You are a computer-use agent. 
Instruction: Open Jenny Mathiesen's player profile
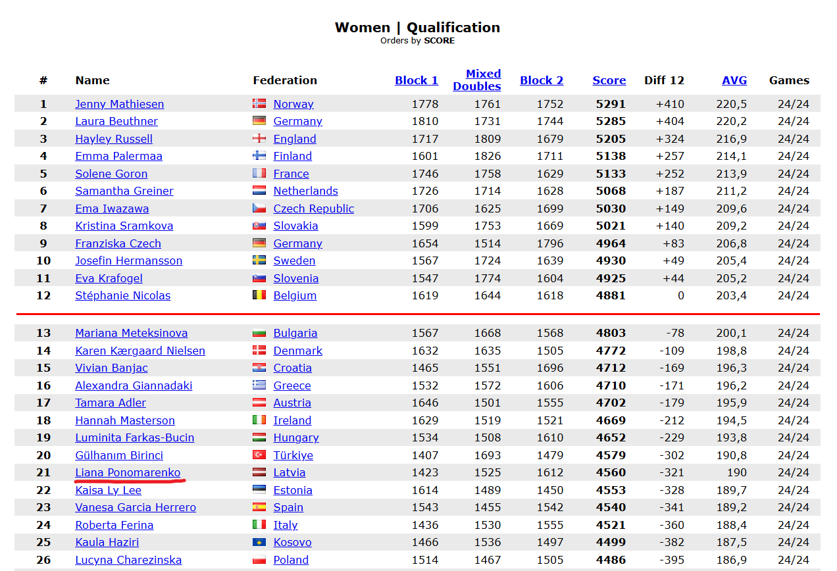point(119,104)
